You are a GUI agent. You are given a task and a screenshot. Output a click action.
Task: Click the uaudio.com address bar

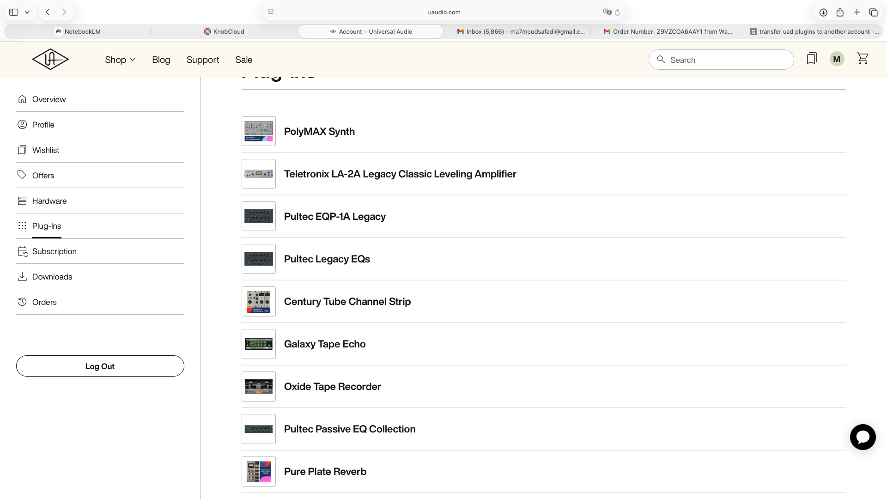coord(443,12)
